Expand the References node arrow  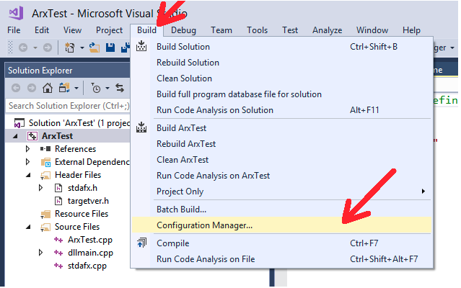(x=27, y=149)
